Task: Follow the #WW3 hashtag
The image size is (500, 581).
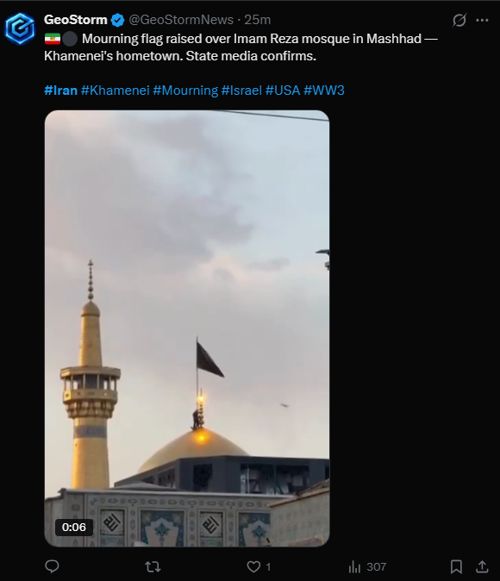Action: click(x=324, y=91)
